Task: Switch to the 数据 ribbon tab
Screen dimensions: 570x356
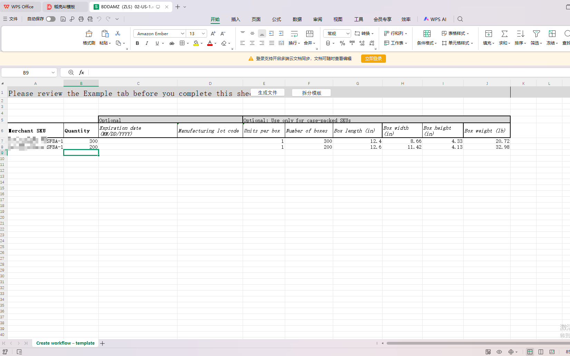Action: [x=297, y=19]
